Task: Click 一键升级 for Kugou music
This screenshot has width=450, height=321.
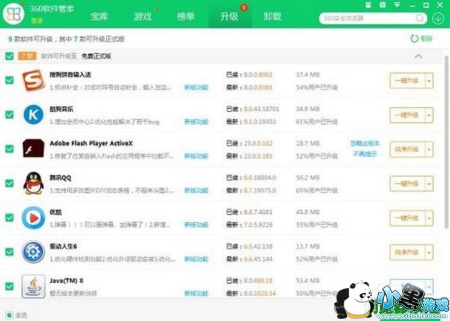Action: [x=407, y=115]
